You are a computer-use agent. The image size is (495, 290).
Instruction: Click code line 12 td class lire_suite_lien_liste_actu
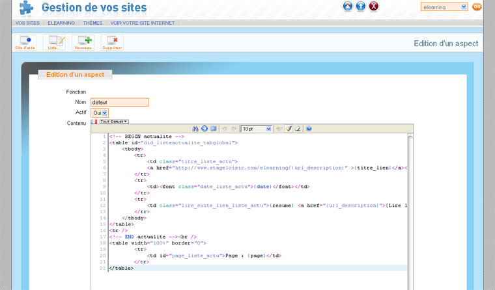tap(277, 205)
